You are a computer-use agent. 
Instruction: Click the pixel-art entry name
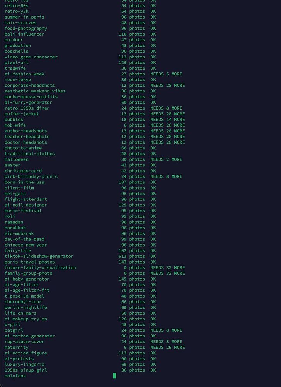[17, 62]
